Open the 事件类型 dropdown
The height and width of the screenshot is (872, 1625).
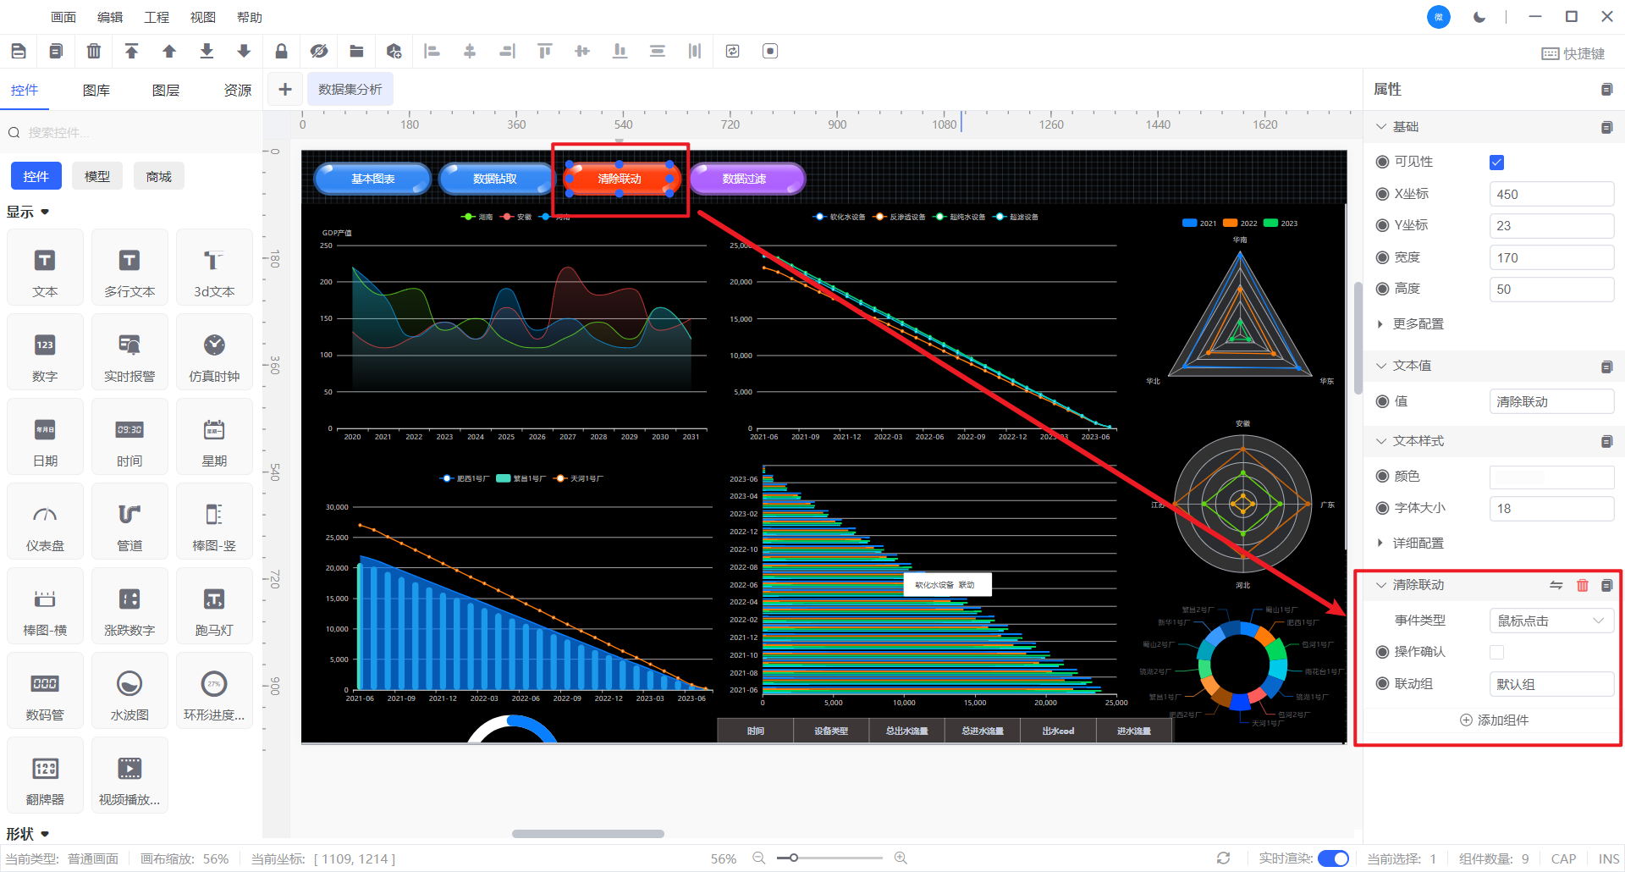1551,621
